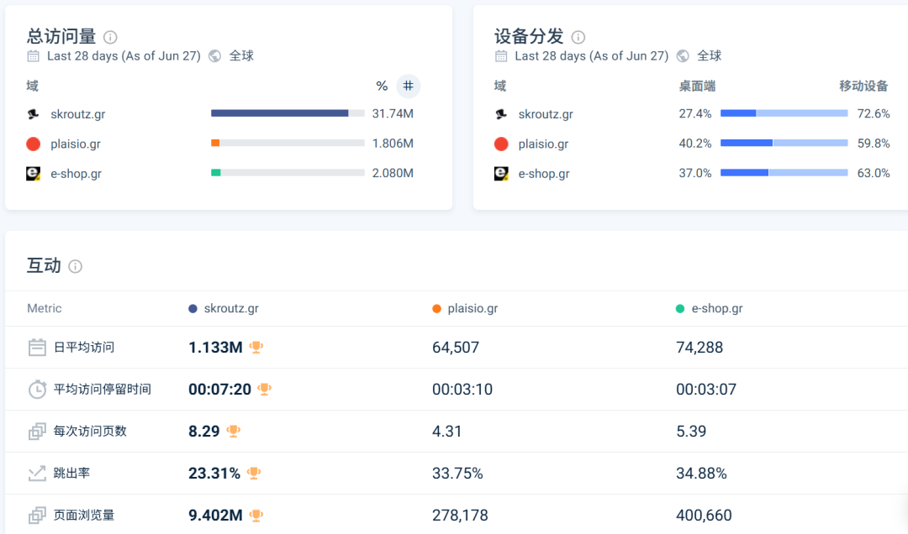
Task: Click skroutz.gr column header in 互动 table
Action: point(224,308)
